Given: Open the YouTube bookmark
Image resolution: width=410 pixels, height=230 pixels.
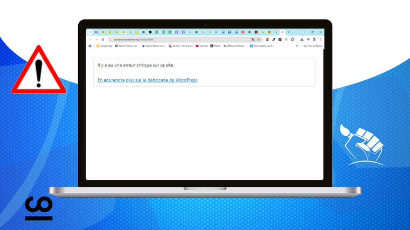Looking at the screenshot, I should (x=202, y=46).
